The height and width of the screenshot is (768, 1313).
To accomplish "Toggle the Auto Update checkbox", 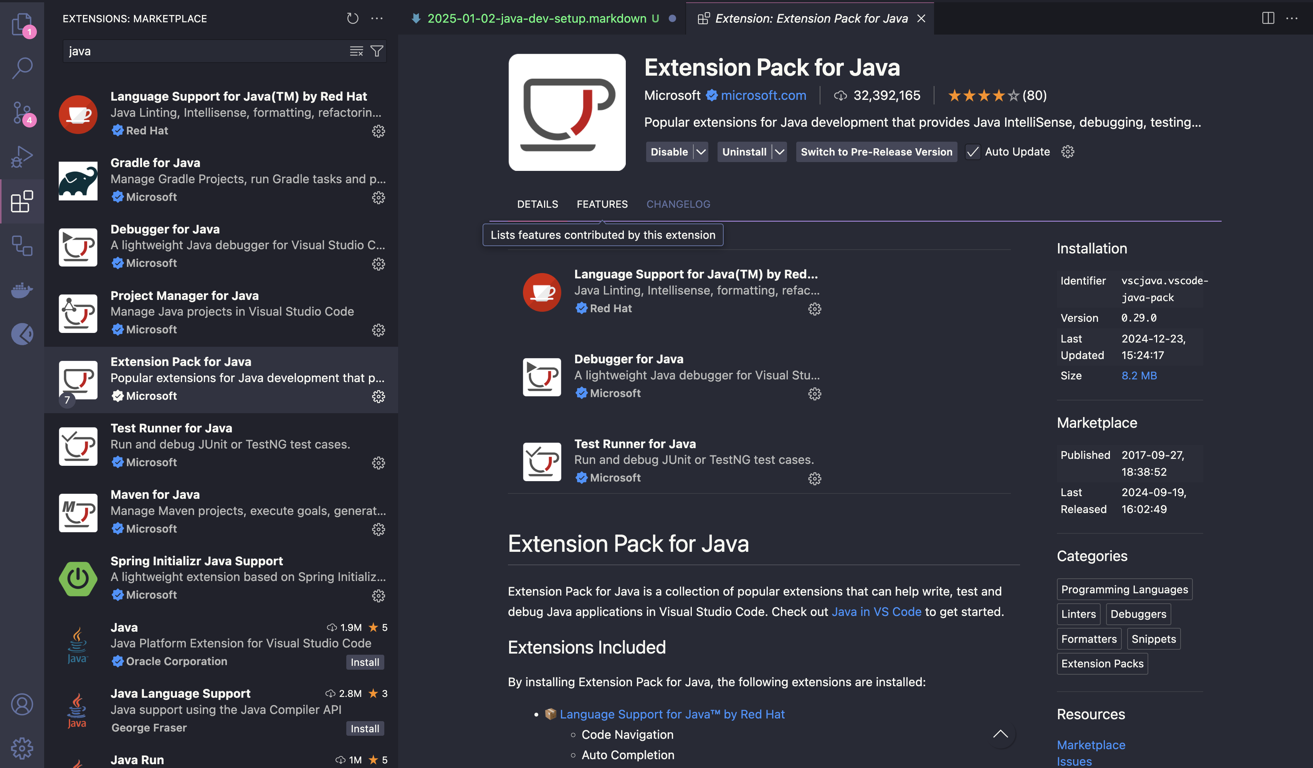I will 973,152.
